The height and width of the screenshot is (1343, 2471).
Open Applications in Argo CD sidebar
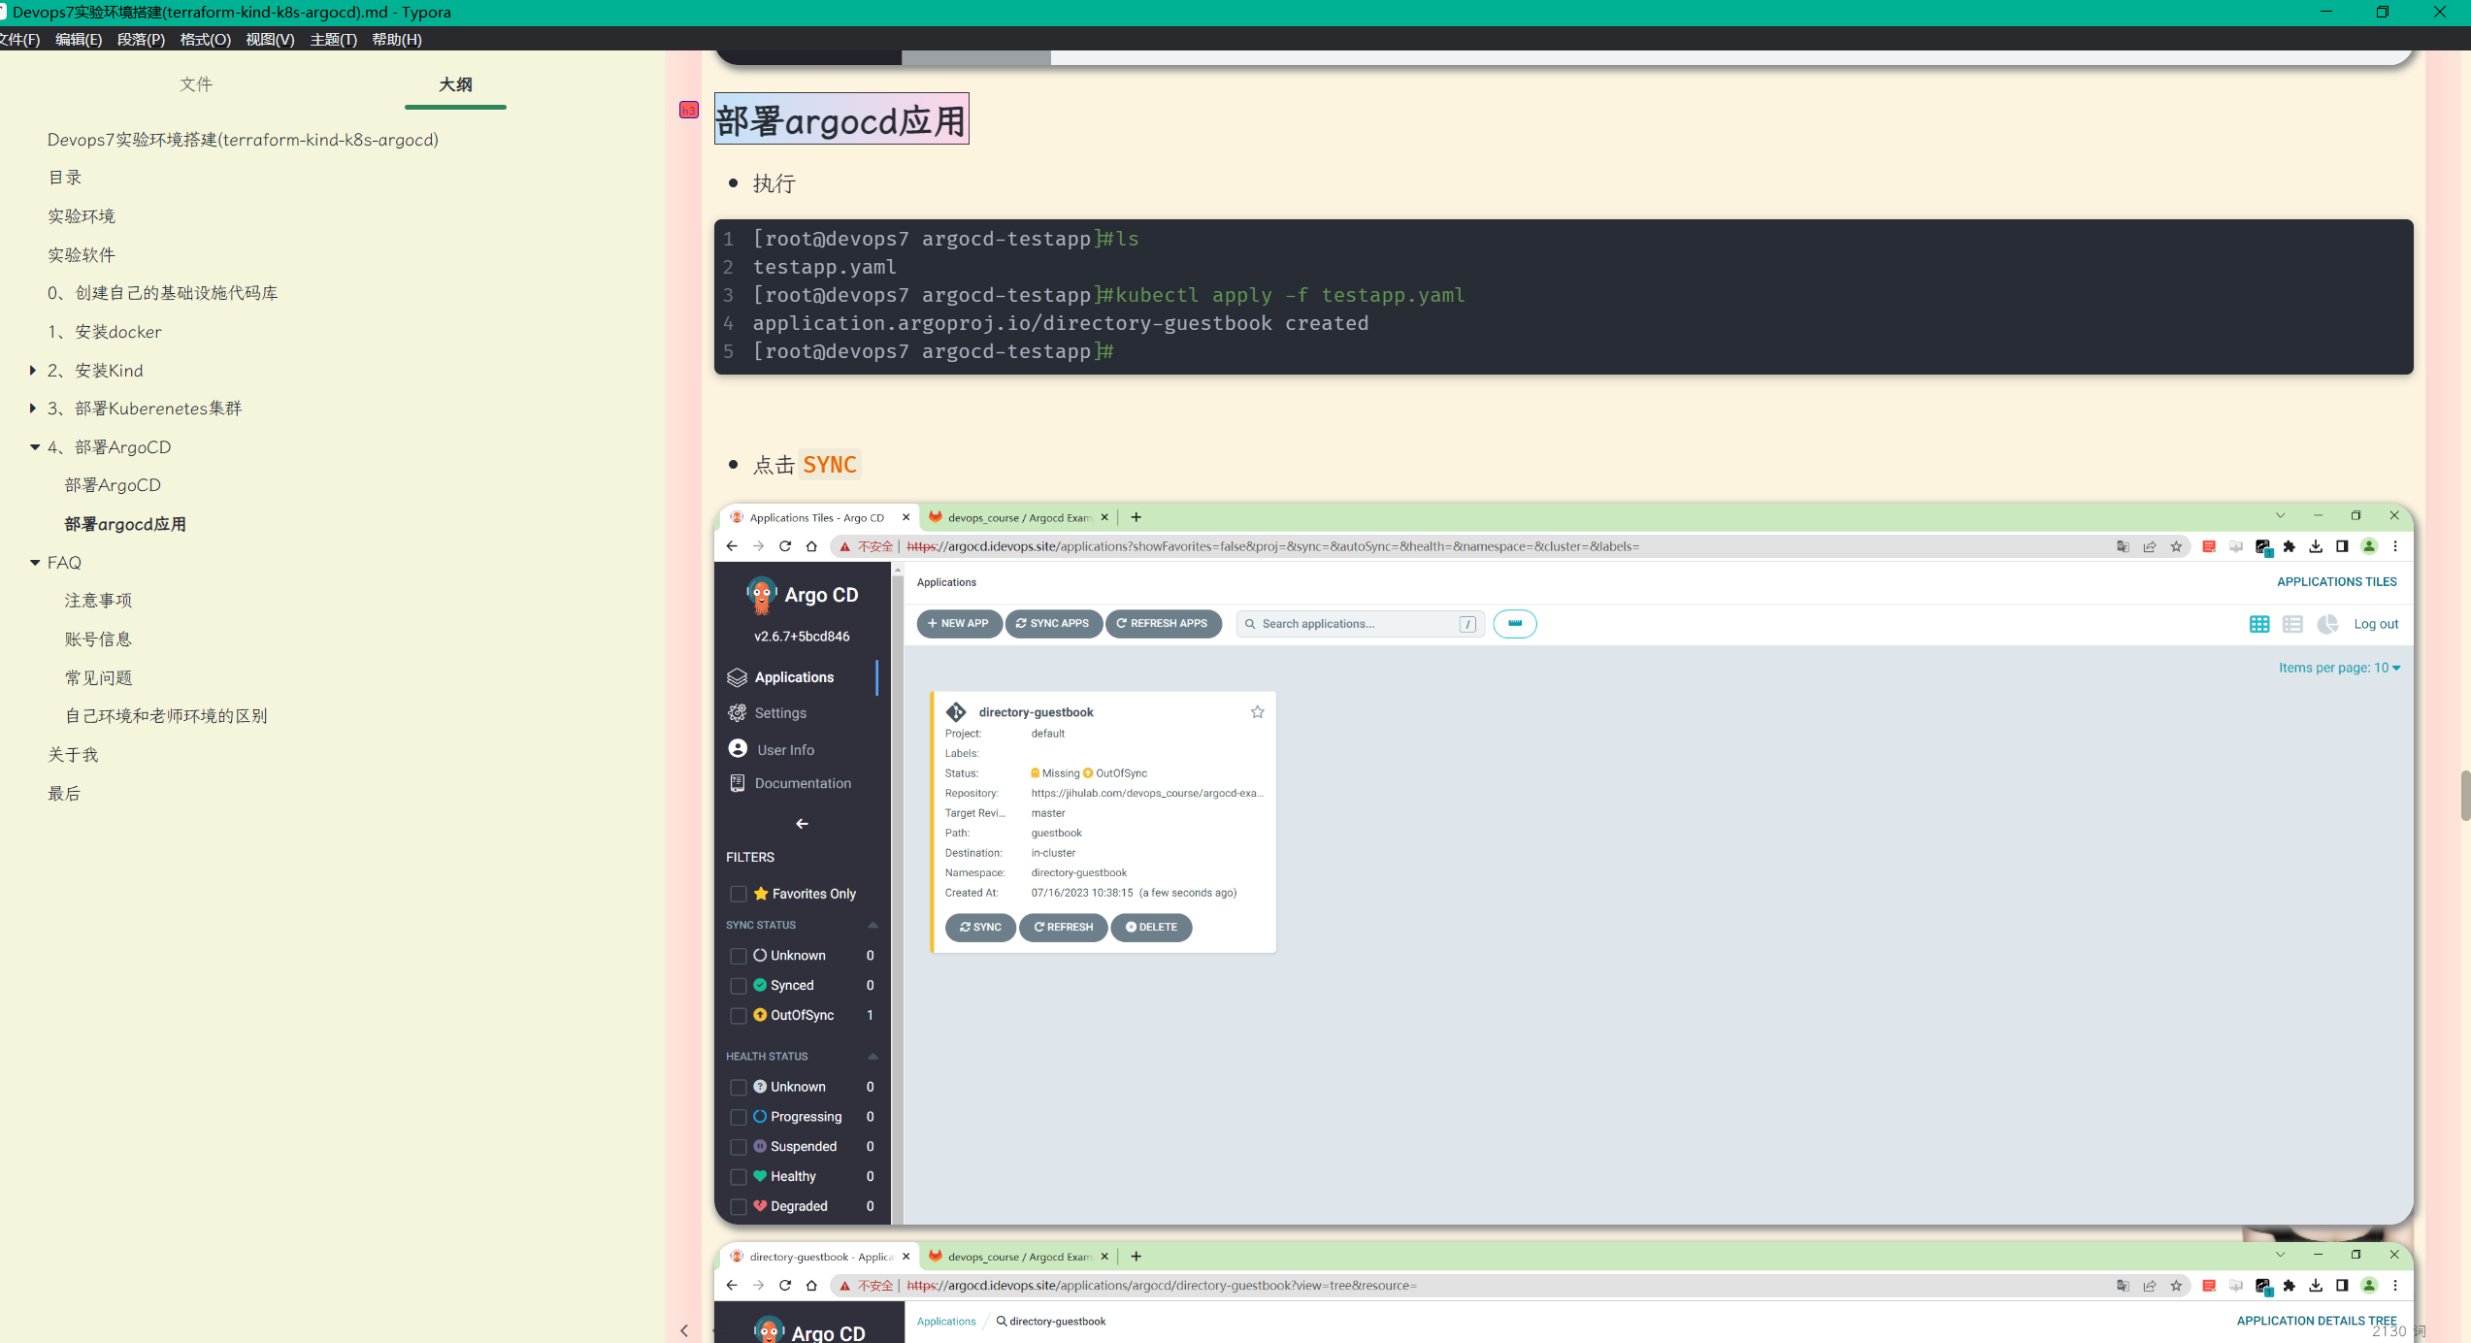tap(794, 677)
